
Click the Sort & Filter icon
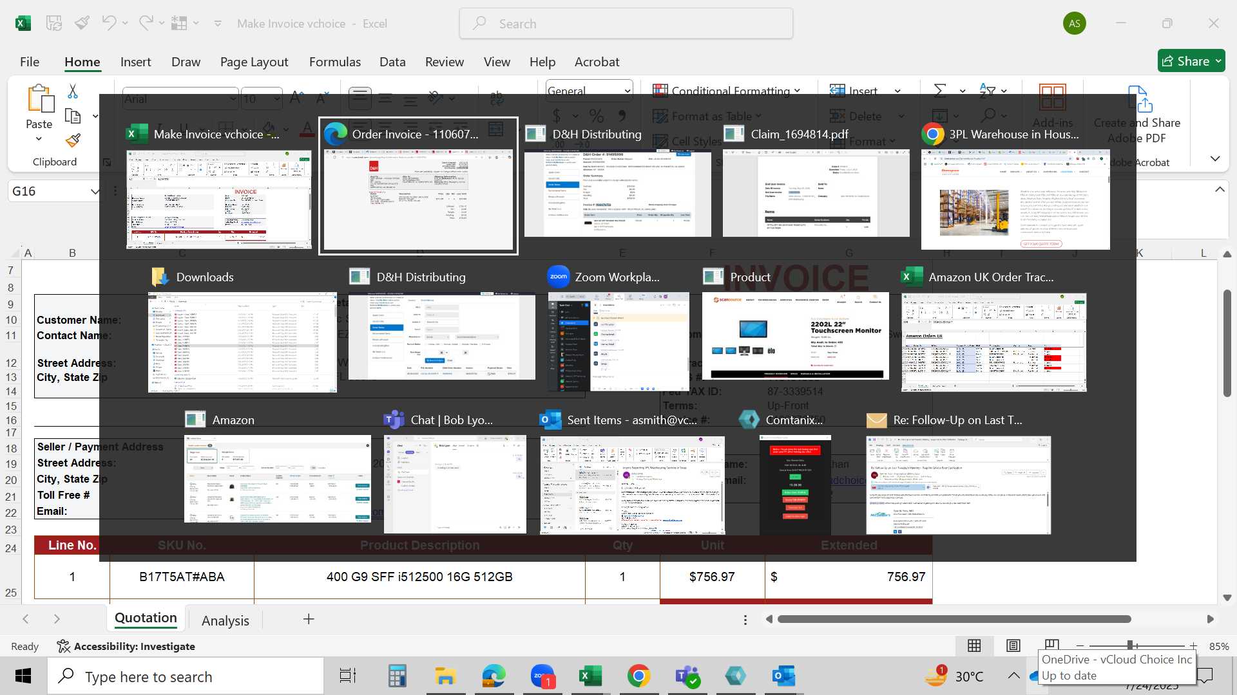(987, 91)
